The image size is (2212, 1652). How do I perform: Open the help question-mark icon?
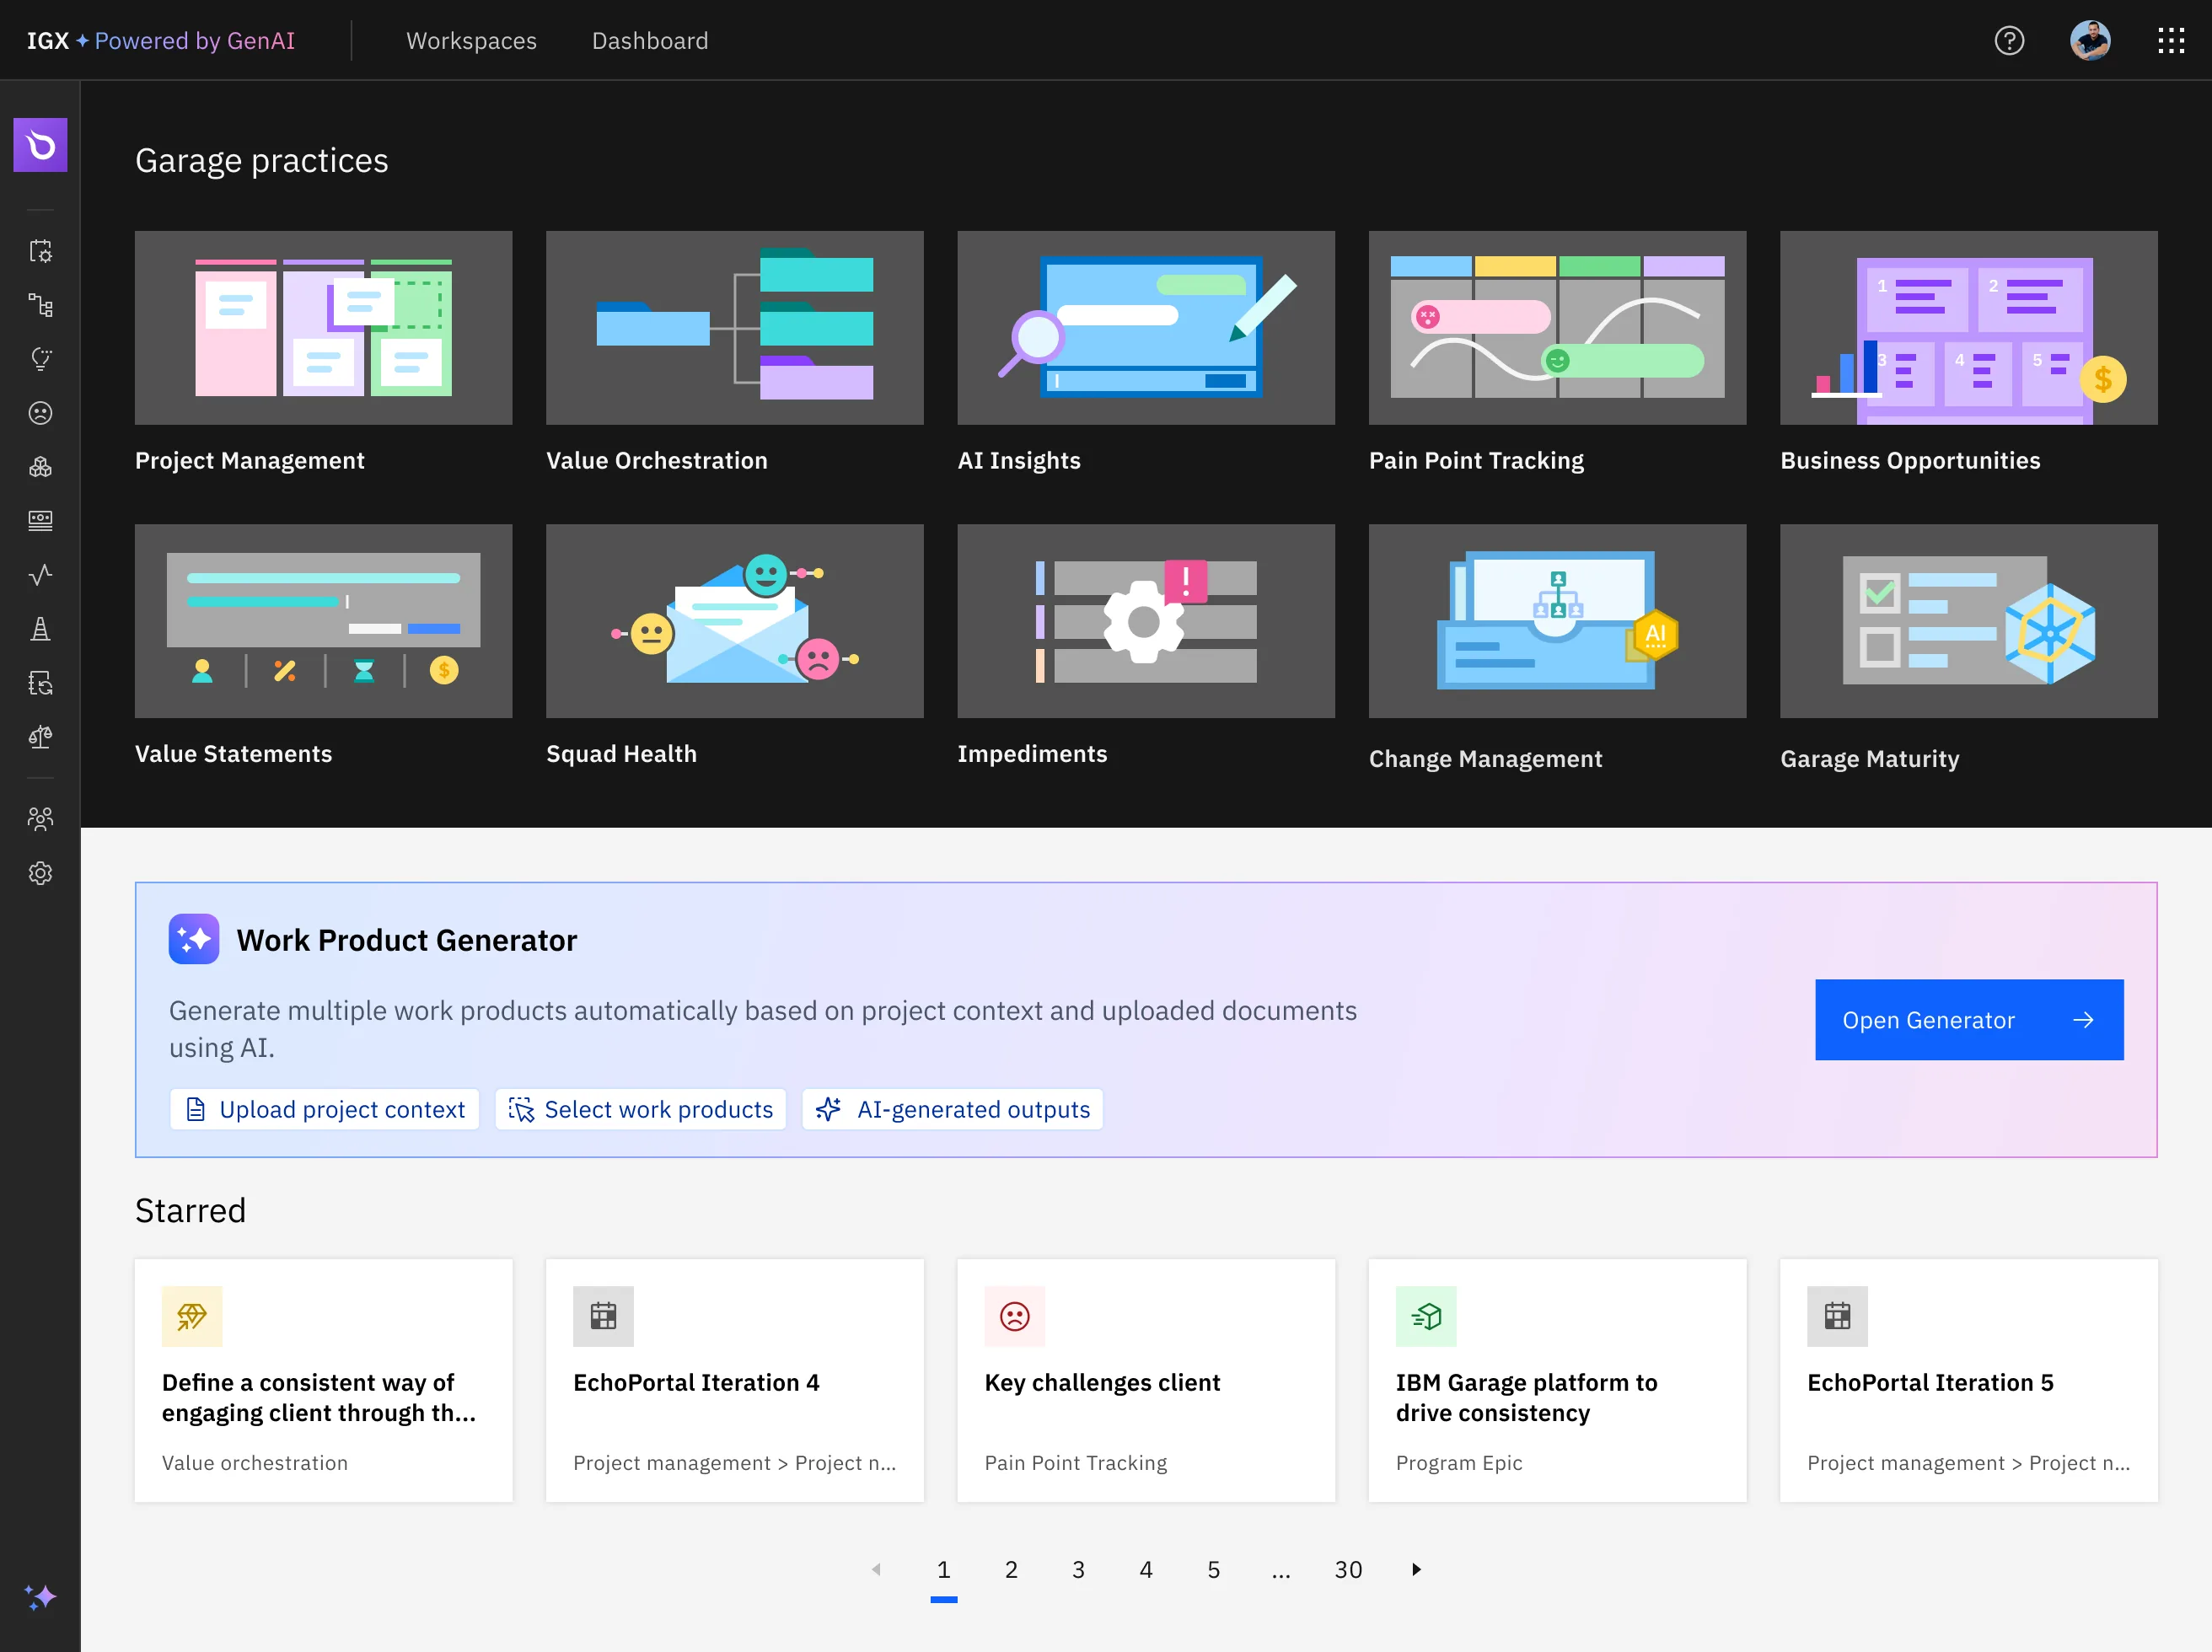point(2009,40)
